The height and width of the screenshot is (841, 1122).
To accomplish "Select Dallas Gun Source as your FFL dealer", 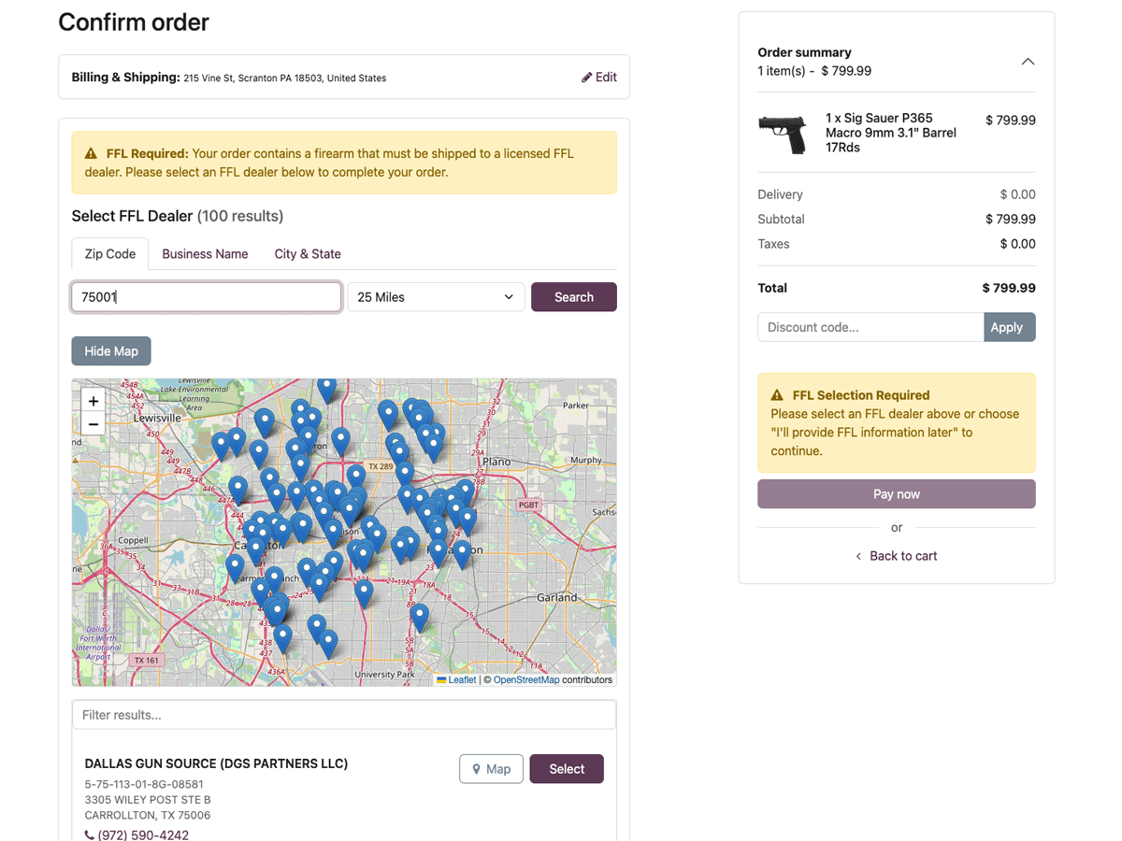I will point(566,768).
